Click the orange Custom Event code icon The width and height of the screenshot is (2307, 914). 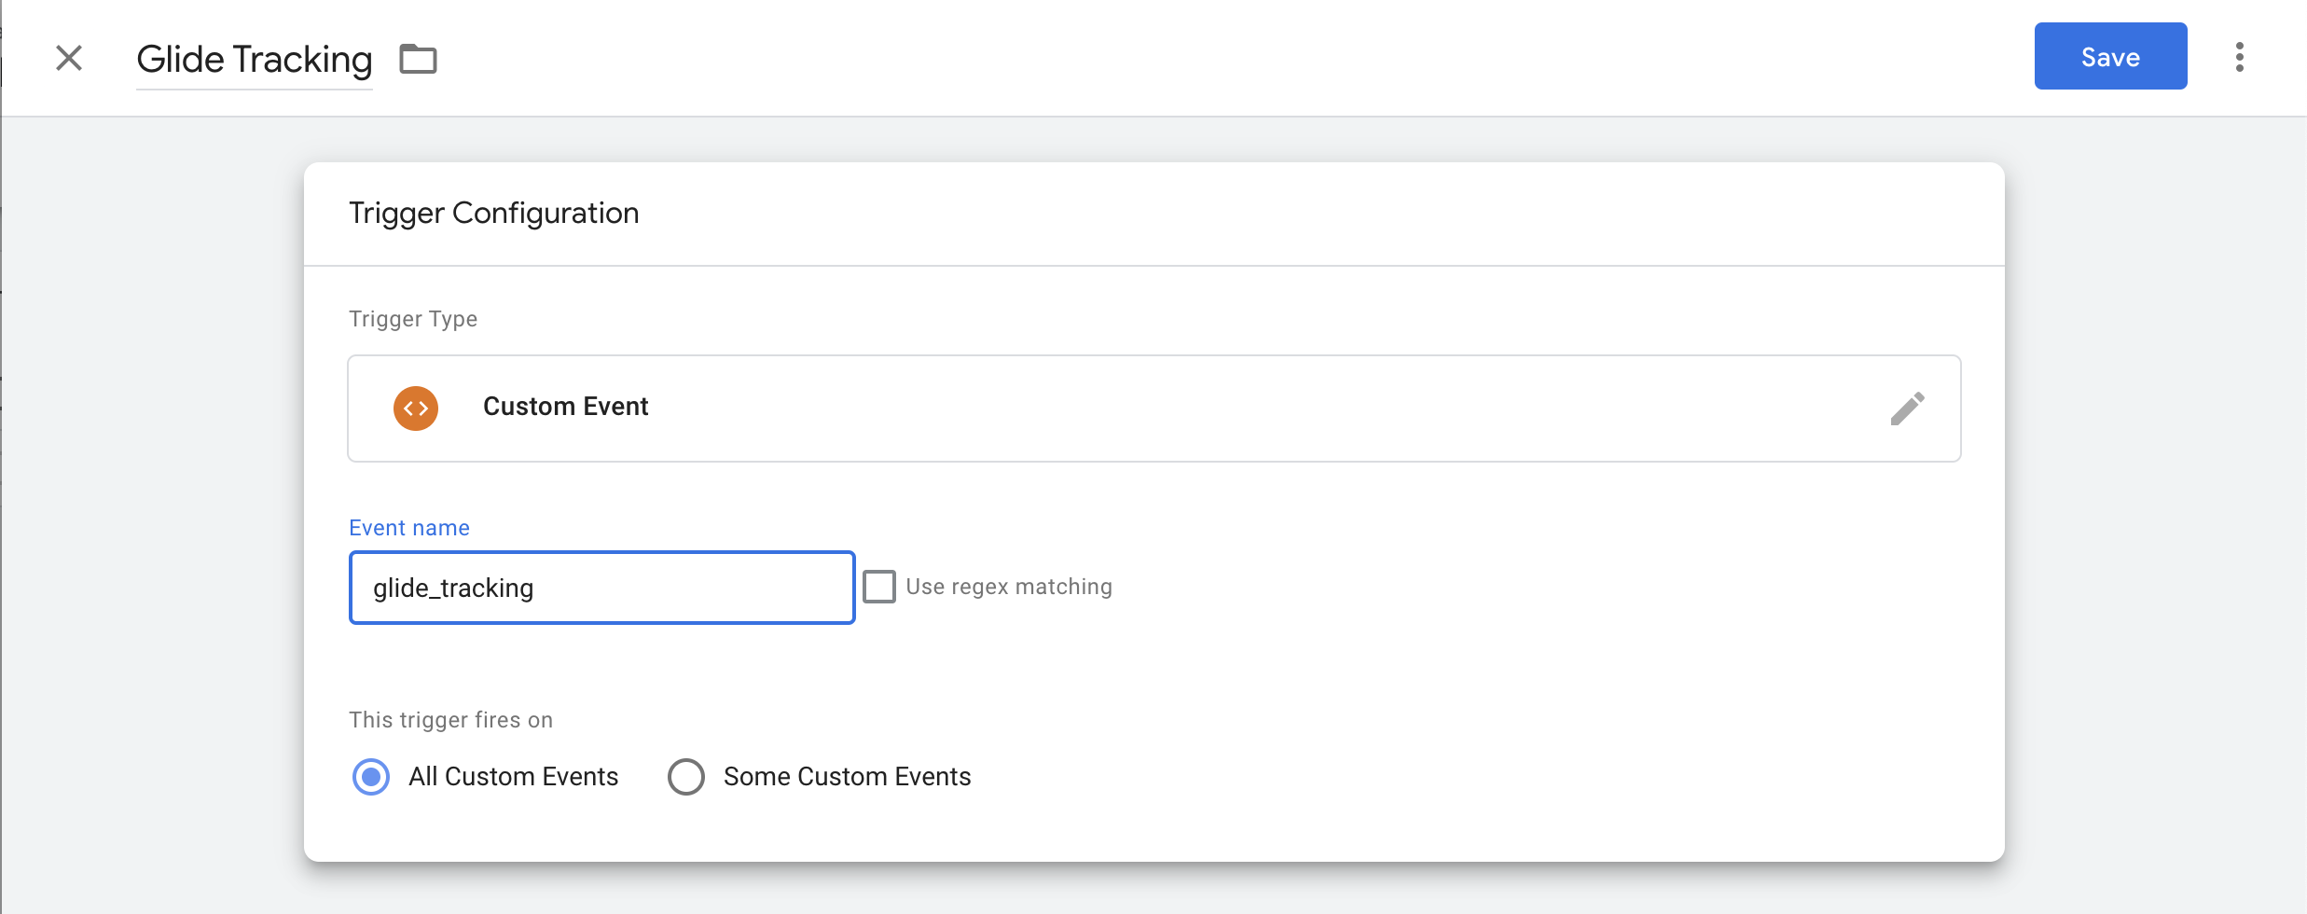(416, 409)
